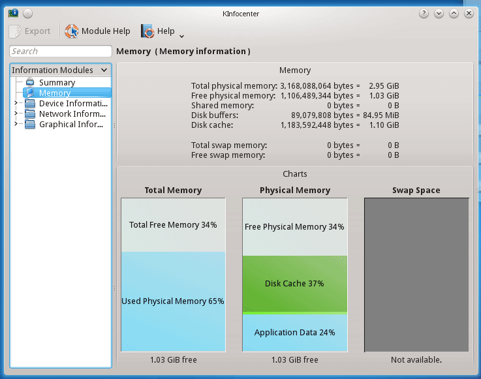
Task: Click the gray Swap Space chart
Action: tap(416, 275)
